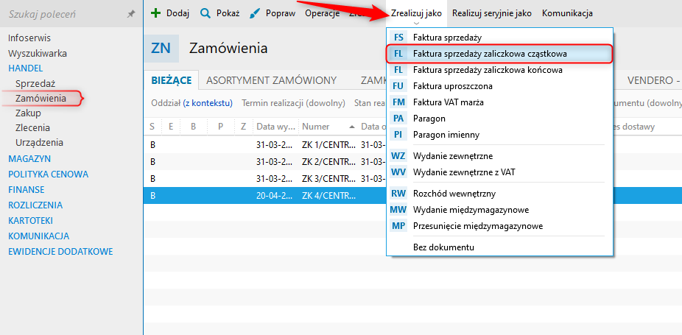
Task: Click the WZ Wydanie zewnętrzne icon
Action: (x=398, y=156)
